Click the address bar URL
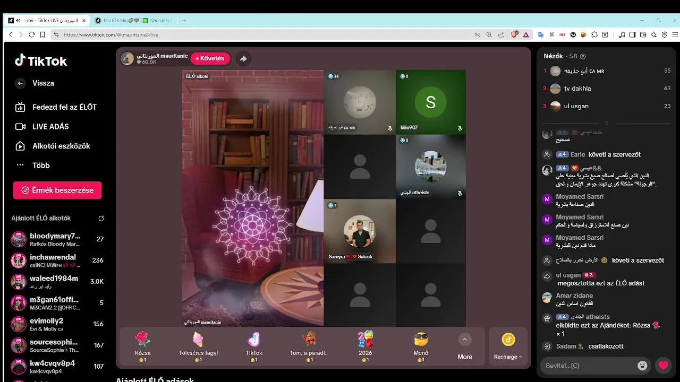680x382 pixels. click(111, 34)
